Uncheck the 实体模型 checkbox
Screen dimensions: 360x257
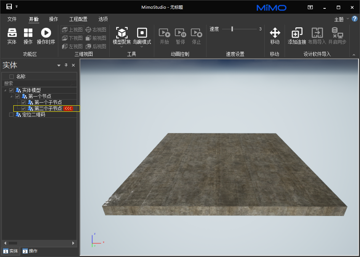pyautogui.click(x=11, y=90)
